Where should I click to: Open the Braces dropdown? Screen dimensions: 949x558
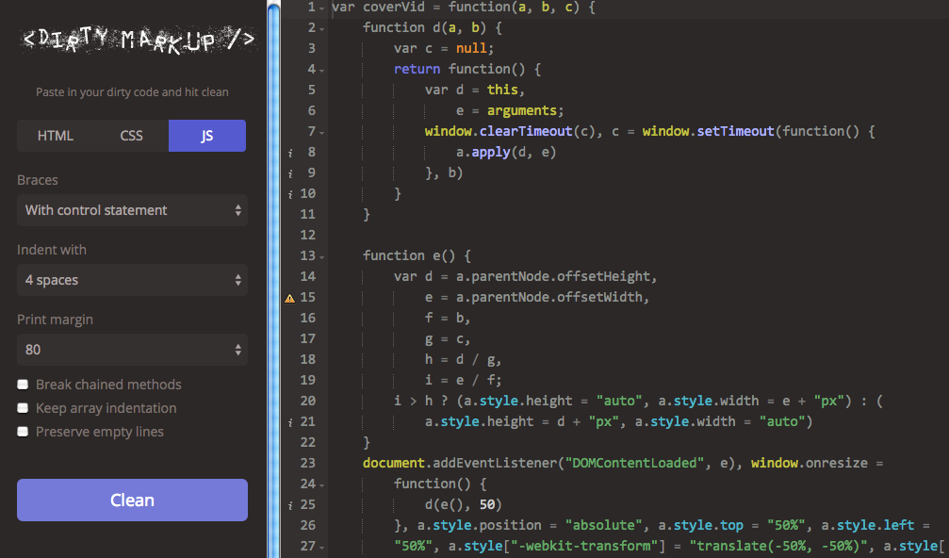[132, 210]
